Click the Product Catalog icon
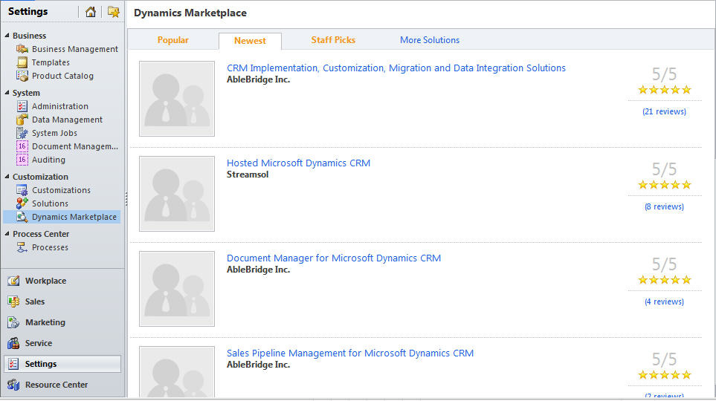 22,76
